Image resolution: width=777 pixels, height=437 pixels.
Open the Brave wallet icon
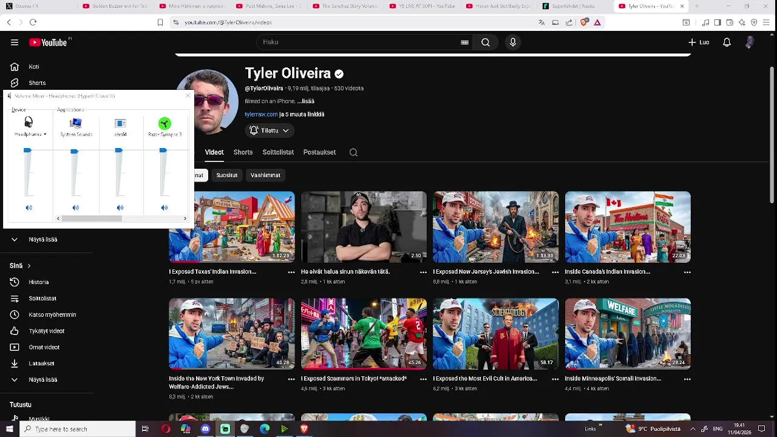[x=729, y=22]
